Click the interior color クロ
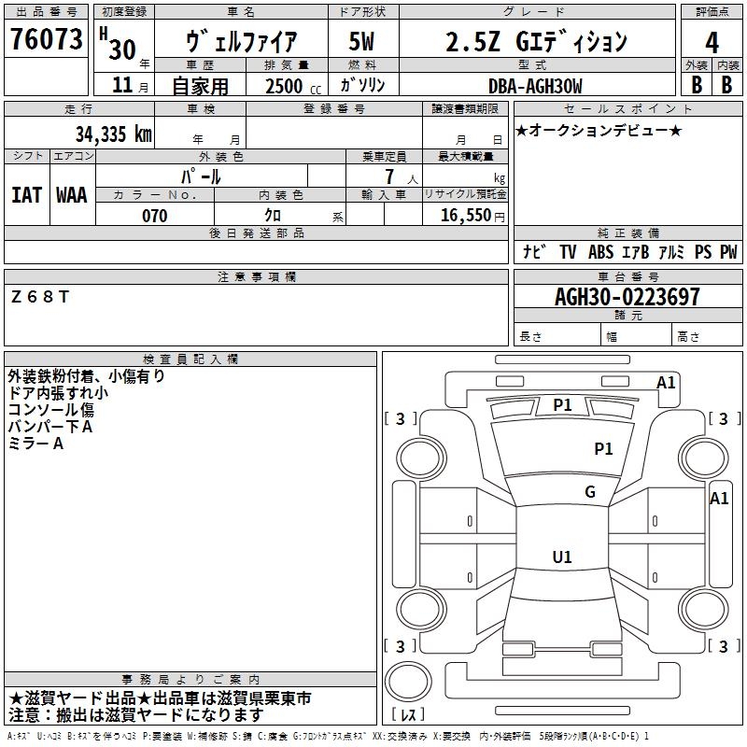747x747 pixels. pos(273,216)
